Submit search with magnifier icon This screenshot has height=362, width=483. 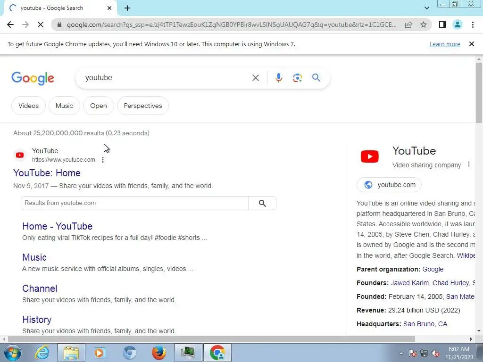pyautogui.click(x=316, y=78)
